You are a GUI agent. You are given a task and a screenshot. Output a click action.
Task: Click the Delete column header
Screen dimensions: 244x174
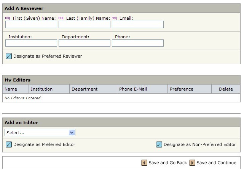coord(226,89)
